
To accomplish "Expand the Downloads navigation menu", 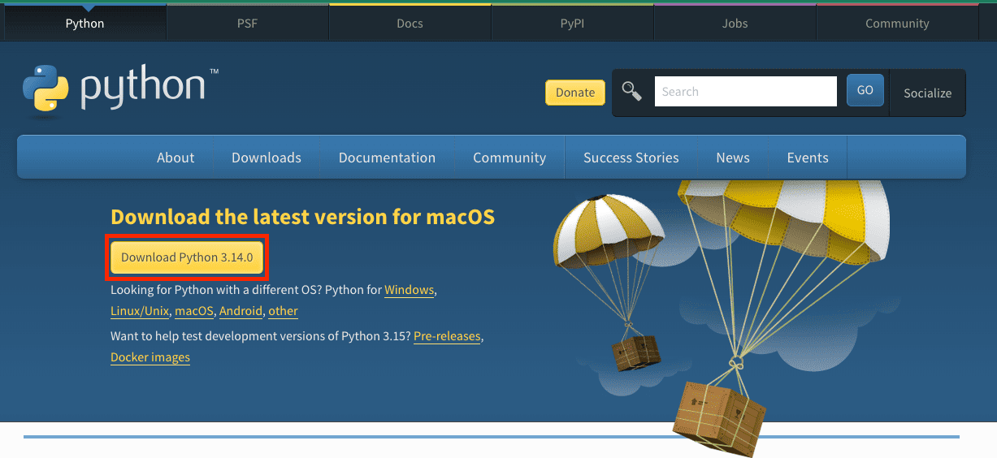I will click(267, 158).
